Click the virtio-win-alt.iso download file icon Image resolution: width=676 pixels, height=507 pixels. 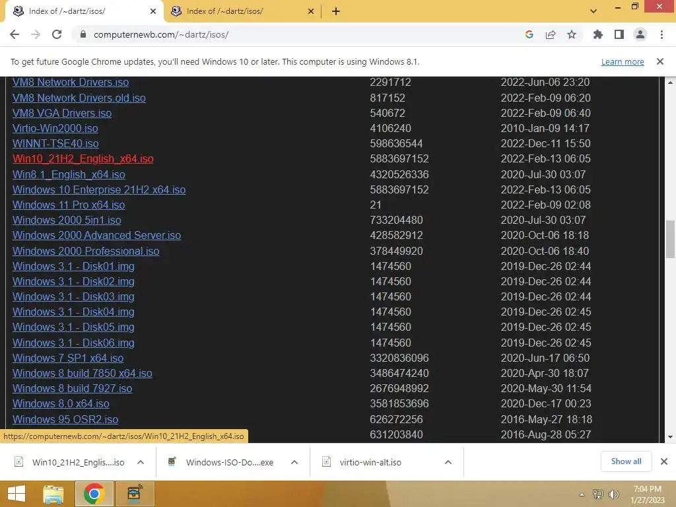(x=326, y=461)
